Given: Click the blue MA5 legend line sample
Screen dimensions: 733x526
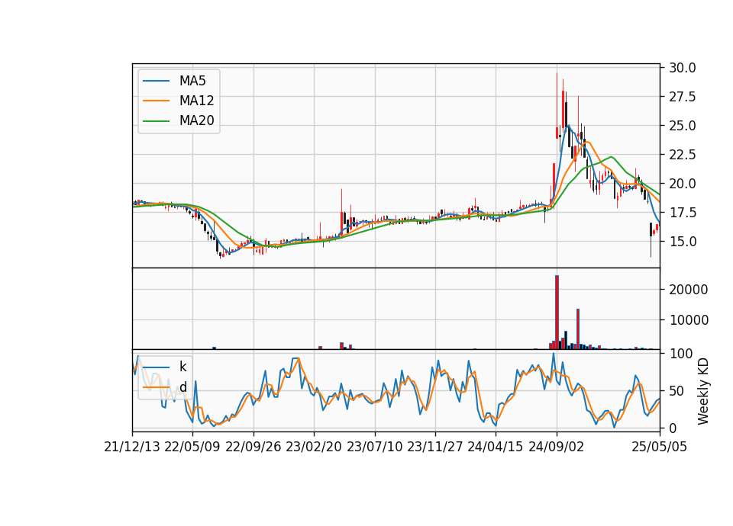Looking at the screenshot, I should tap(156, 81).
